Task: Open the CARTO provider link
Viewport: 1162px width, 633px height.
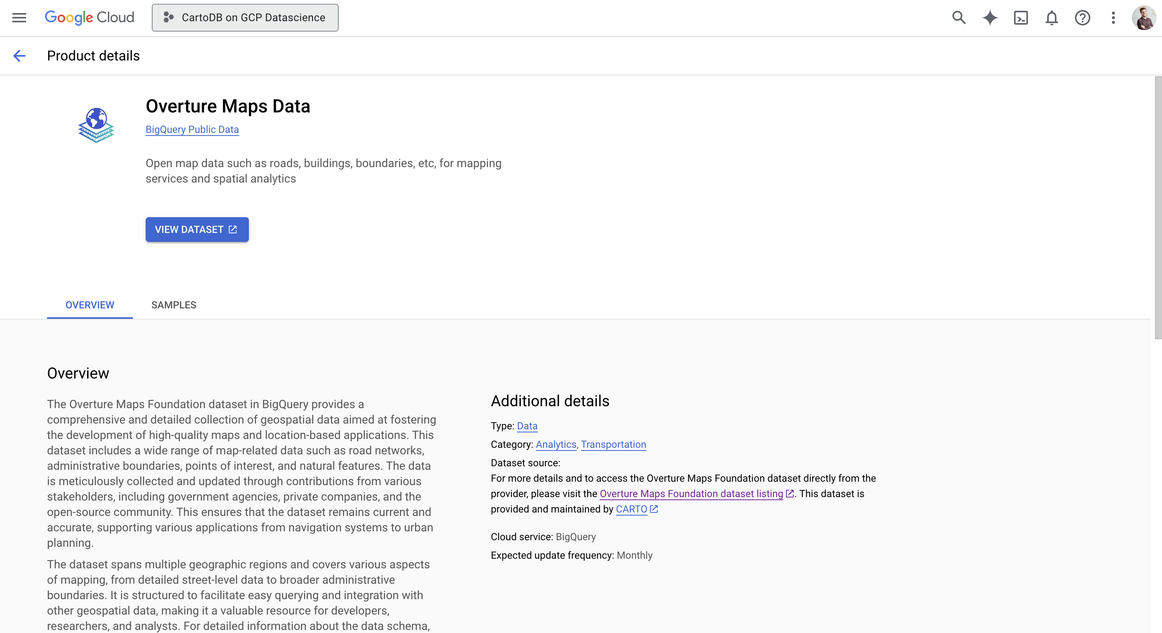Action: click(631, 509)
